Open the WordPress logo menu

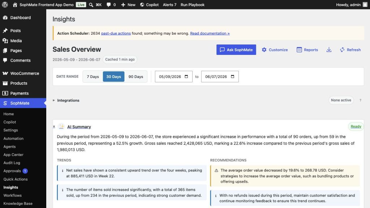pos(5,5)
